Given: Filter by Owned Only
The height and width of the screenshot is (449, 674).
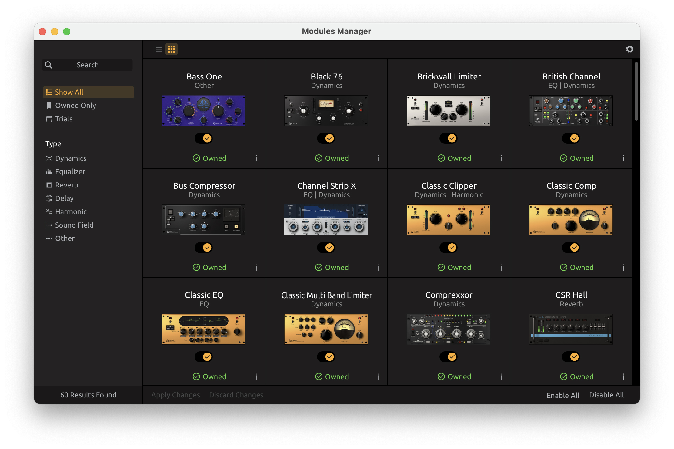Looking at the screenshot, I should pyautogui.click(x=75, y=106).
